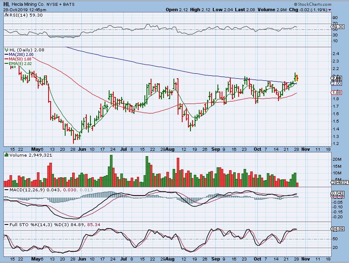Screen dimensions: 349x263
Task: Click the red down arrow beside Chg
Action: click(x=329, y=10)
